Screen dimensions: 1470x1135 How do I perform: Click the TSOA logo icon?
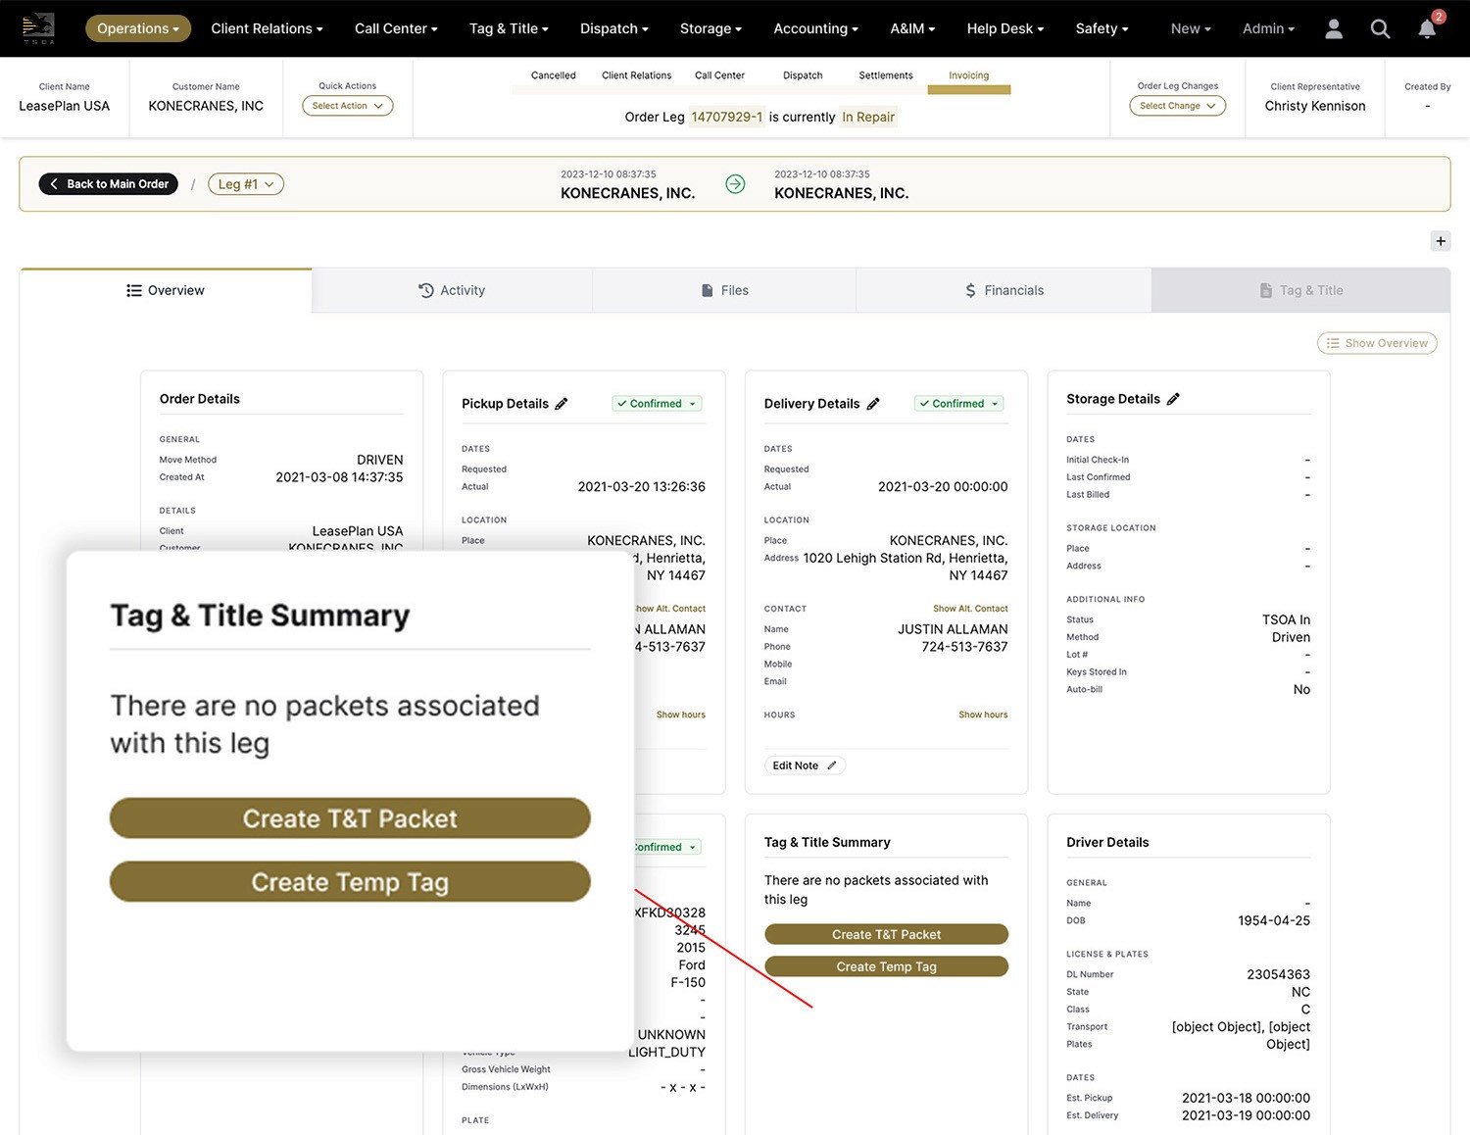click(x=38, y=27)
